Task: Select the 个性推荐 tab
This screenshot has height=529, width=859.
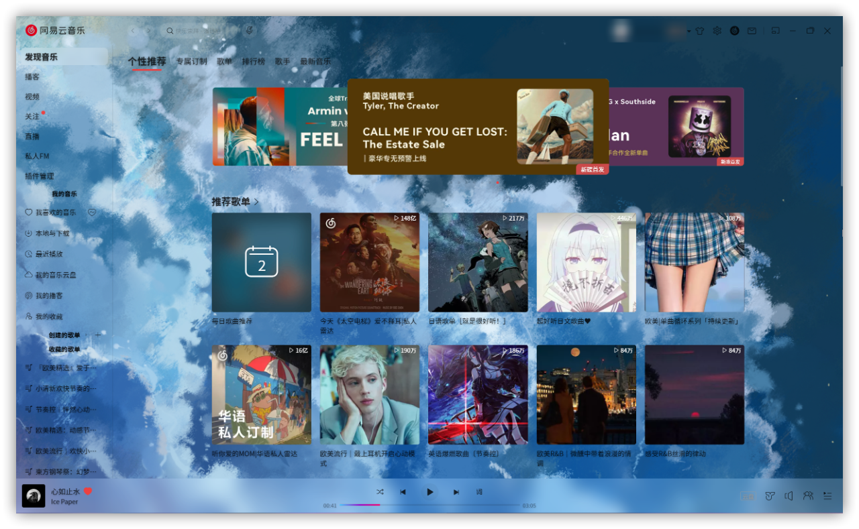Action: pyautogui.click(x=146, y=61)
